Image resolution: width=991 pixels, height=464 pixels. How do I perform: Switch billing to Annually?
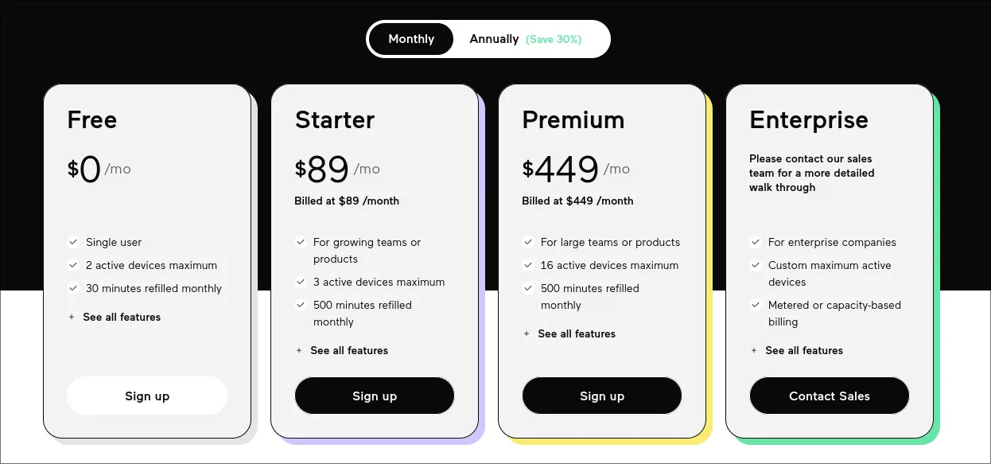[x=494, y=39]
